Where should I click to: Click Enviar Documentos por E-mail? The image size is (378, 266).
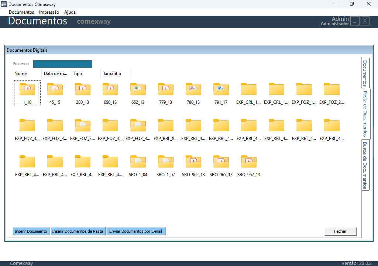136,231
